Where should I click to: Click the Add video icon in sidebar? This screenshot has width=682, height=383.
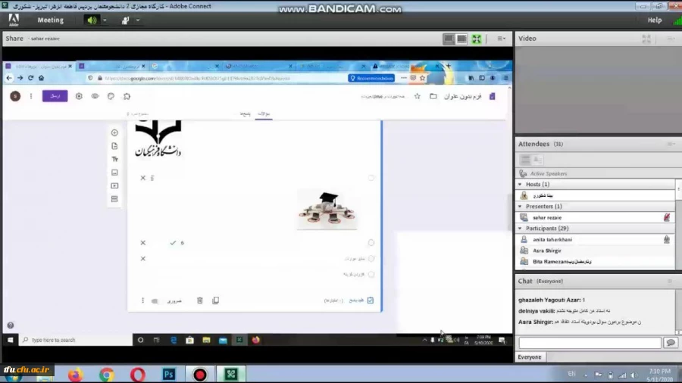114,185
